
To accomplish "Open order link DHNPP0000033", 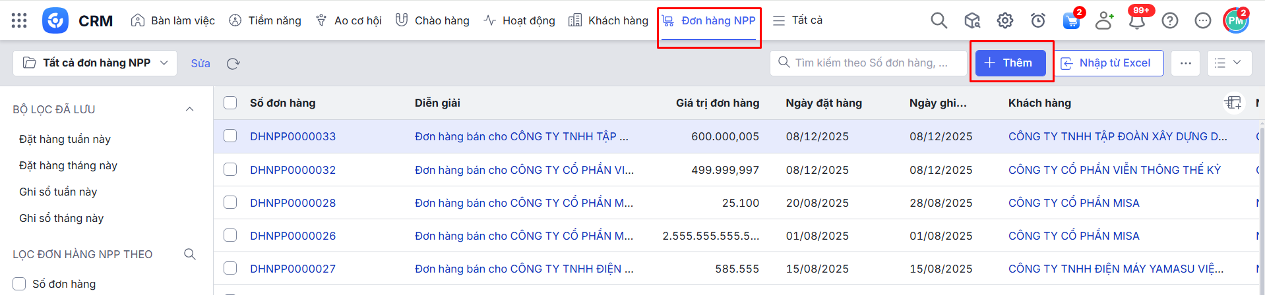I will (x=293, y=136).
